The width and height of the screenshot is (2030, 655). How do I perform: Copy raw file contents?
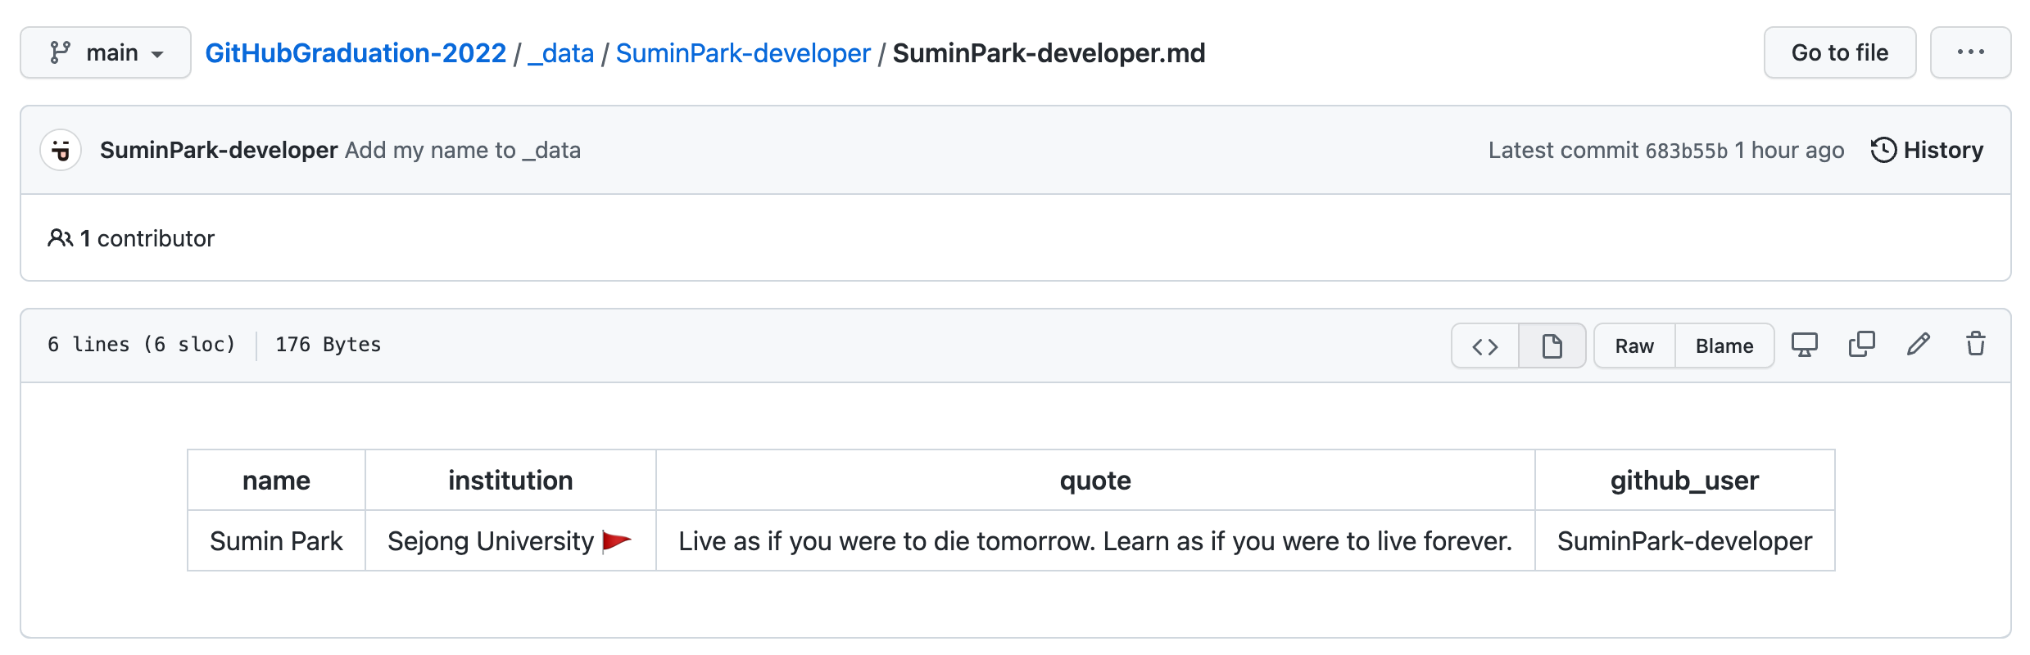(x=1862, y=344)
